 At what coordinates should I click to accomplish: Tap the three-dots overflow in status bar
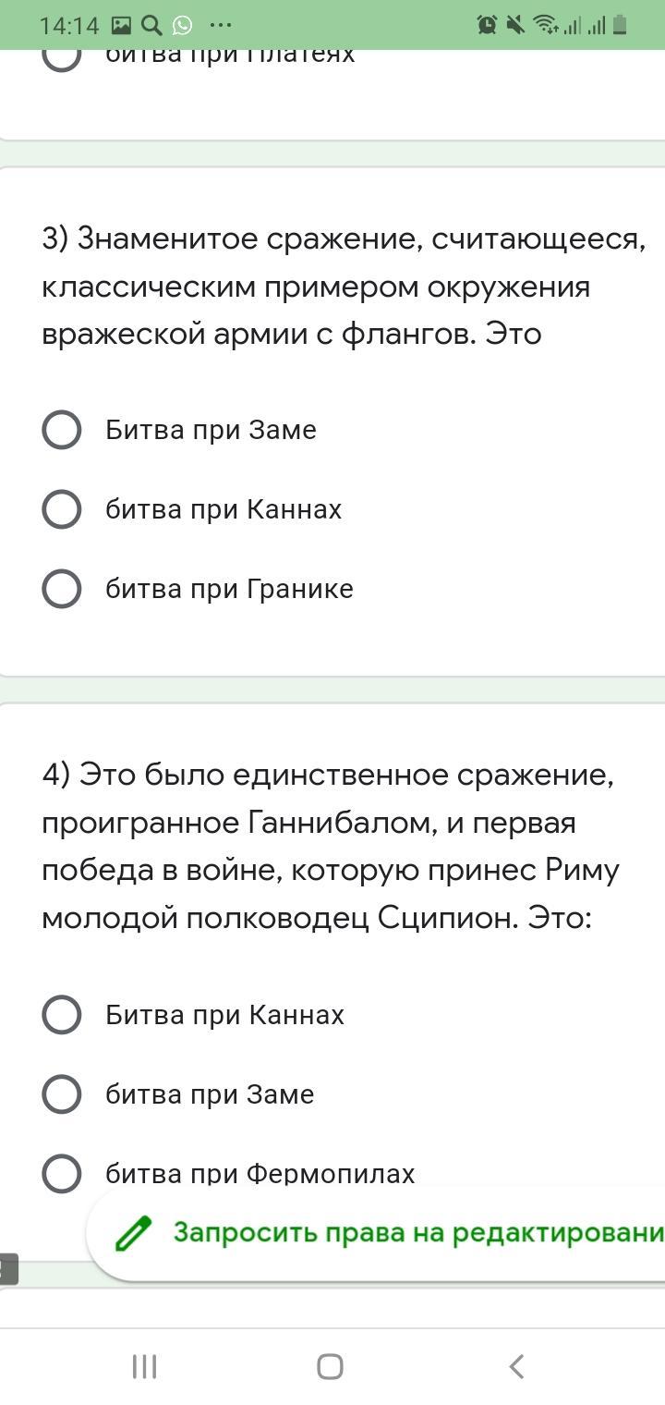click(x=221, y=25)
